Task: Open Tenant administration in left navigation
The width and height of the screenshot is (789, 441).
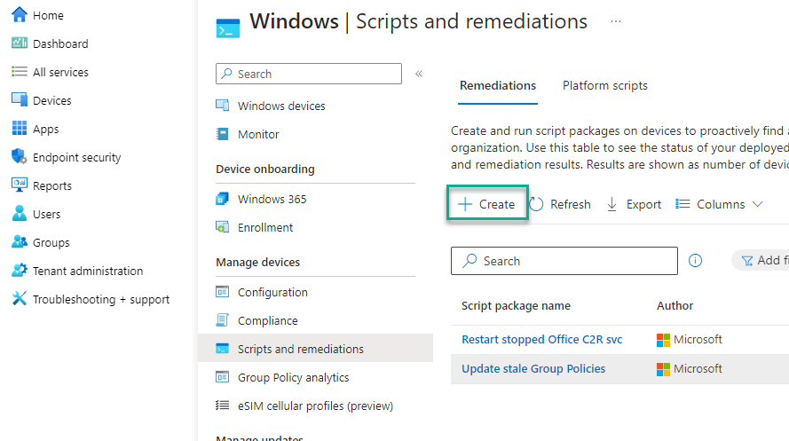Action: click(88, 271)
